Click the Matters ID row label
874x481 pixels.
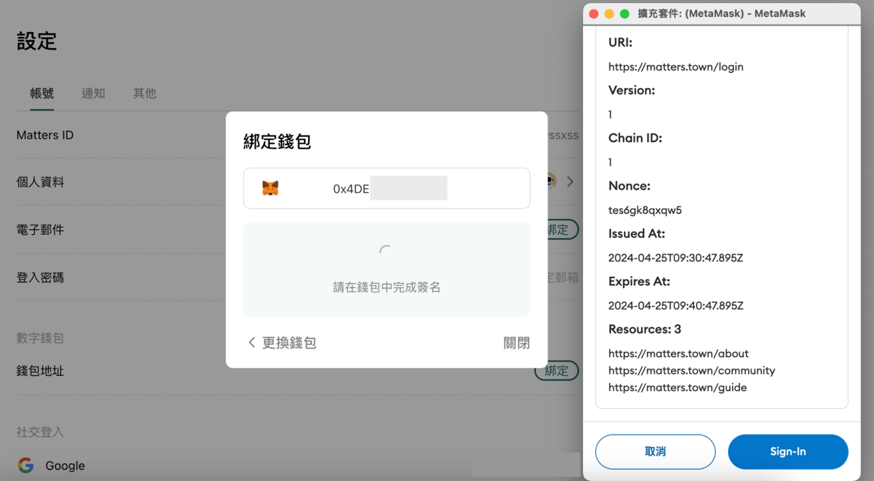[x=45, y=135]
